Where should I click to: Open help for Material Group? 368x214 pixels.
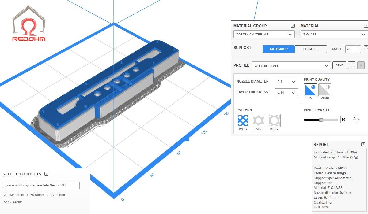293,26
